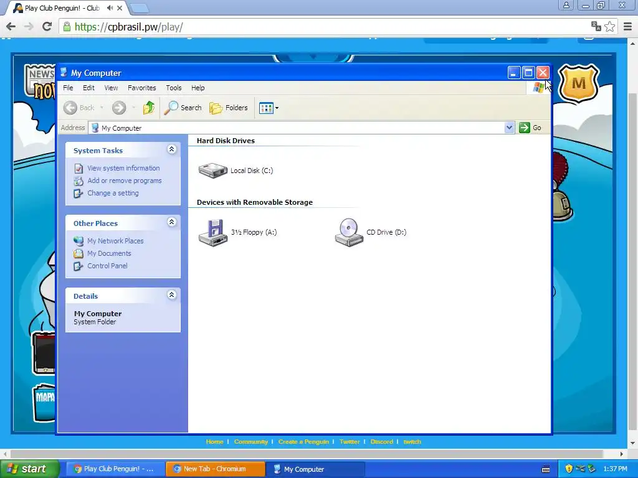Image resolution: width=638 pixels, height=478 pixels.
Task: Close the Play Club Penguin browser tab
Action: pyautogui.click(x=120, y=7)
